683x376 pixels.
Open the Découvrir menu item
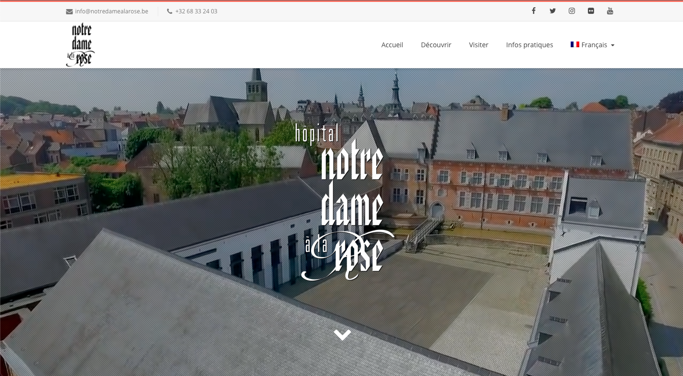pyautogui.click(x=436, y=45)
